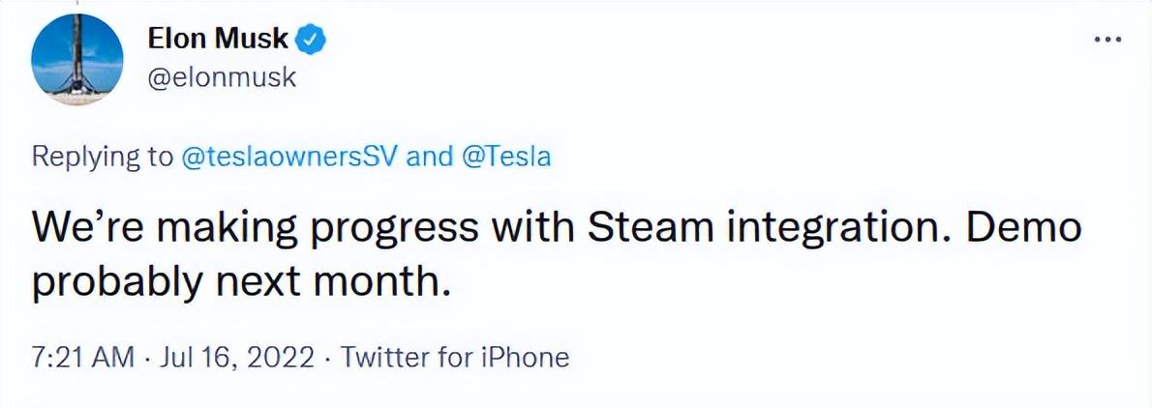Click the 'Replying to' label text

coord(101,157)
